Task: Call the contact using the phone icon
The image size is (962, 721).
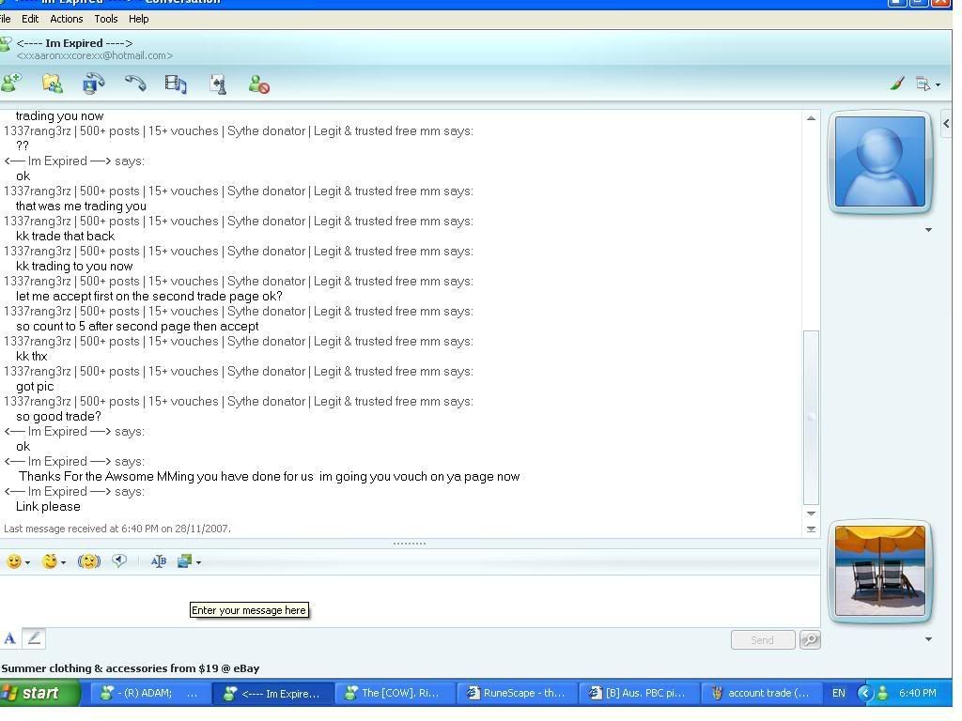Action: click(135, 84)
